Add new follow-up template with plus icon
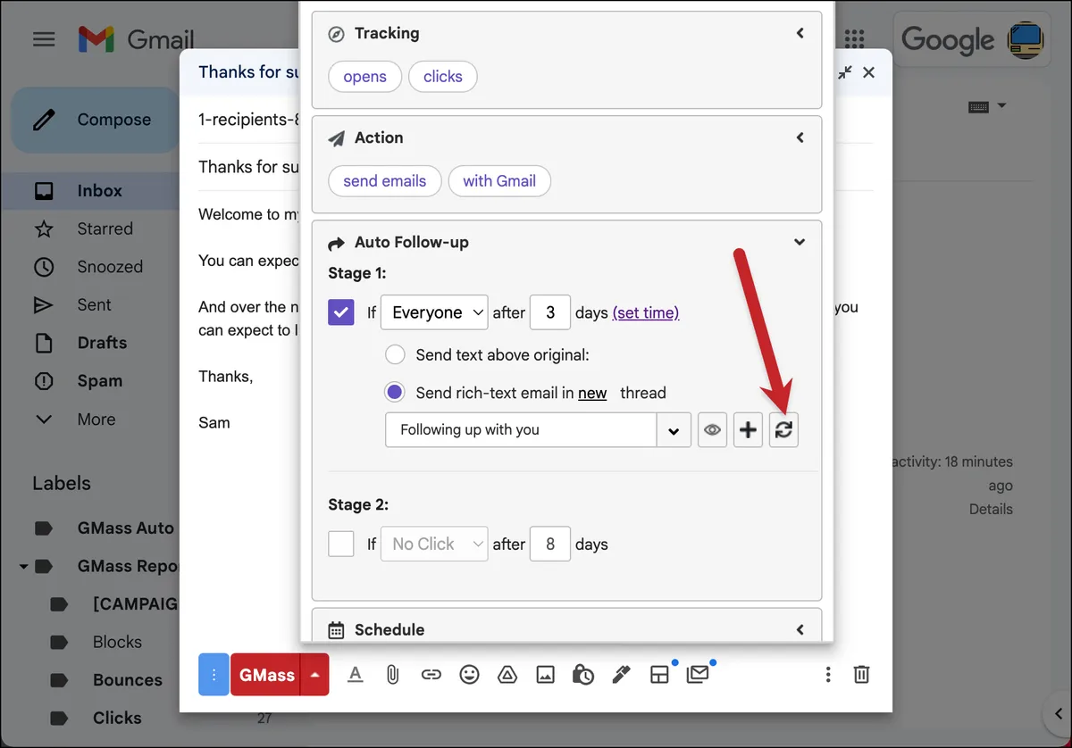The width and height of the screenshot is (1072, 748). point(748,430)
